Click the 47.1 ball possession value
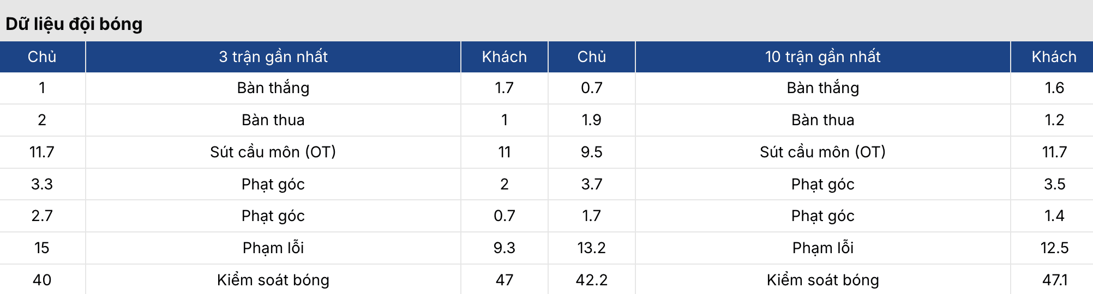Viewport: 1093px width, 294px height. 1054,280
